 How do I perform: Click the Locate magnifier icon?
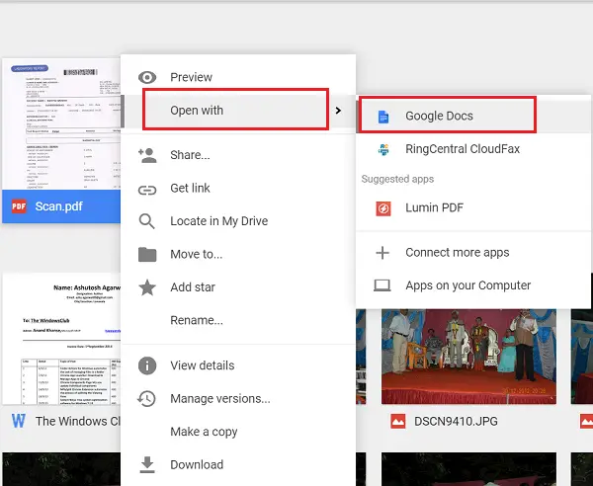coord(147,221)
